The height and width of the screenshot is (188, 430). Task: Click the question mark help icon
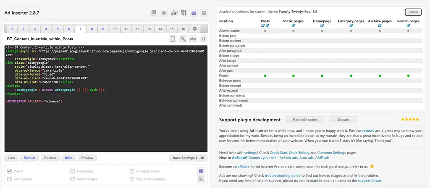pyautogui.click(x=163, y=13)
